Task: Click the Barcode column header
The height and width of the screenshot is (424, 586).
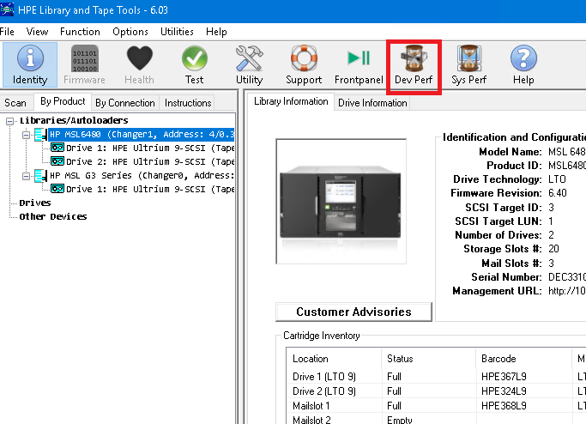Action: (x=523, y=359)
